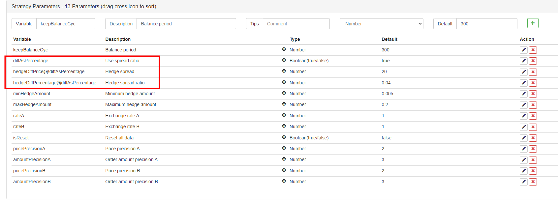Screen dimensions: 558x201
Task: Edit the pricePrecisionA parameter
Action: pyautogui.click(x=523, y=149)
